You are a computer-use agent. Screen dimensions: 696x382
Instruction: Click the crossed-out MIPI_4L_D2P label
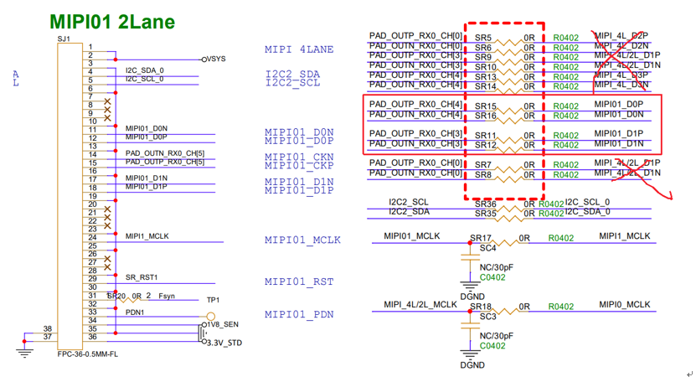click(x=621, y=36)
